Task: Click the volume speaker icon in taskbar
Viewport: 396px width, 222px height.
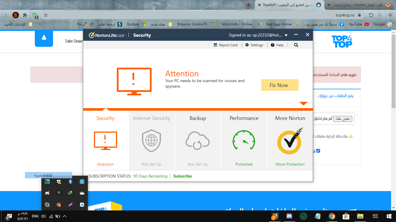Action: 43,216
